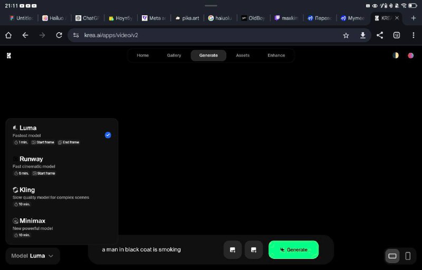Open site settings icon in address bar

click(x=76, y=35)
